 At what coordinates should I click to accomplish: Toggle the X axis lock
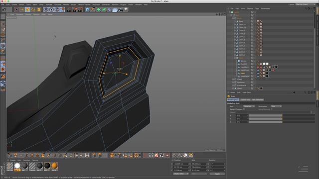point(46,9)
